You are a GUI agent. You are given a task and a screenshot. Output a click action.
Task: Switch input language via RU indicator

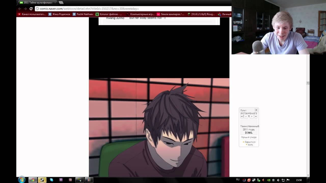tap(238, 180)
